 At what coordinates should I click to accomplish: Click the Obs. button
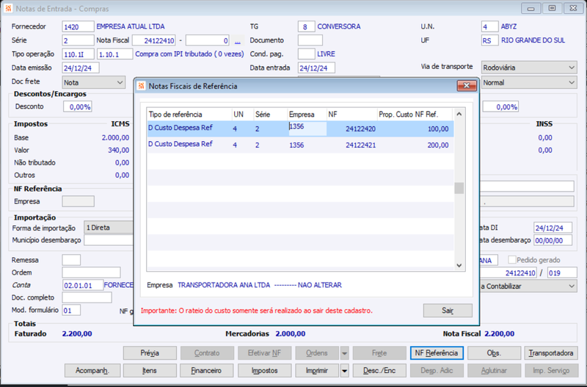[494, 353]
